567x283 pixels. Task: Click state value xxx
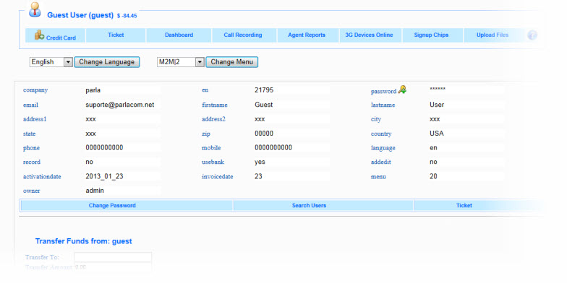coord(91,134)
